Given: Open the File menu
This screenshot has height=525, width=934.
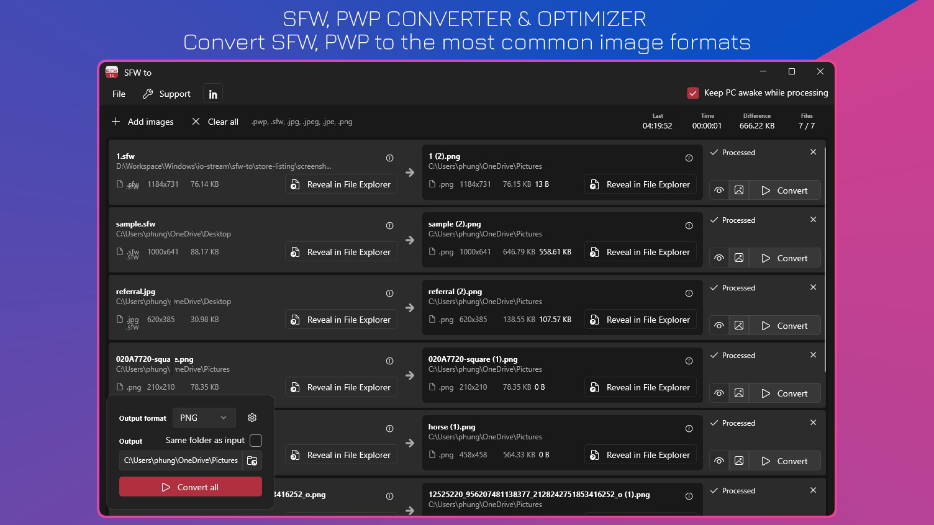Looking at the screenshot, I should [118, 94].
